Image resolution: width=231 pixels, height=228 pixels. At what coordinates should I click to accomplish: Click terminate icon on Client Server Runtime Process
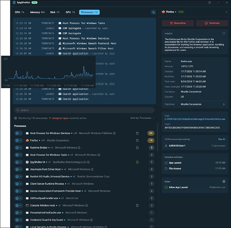[17, 184]
